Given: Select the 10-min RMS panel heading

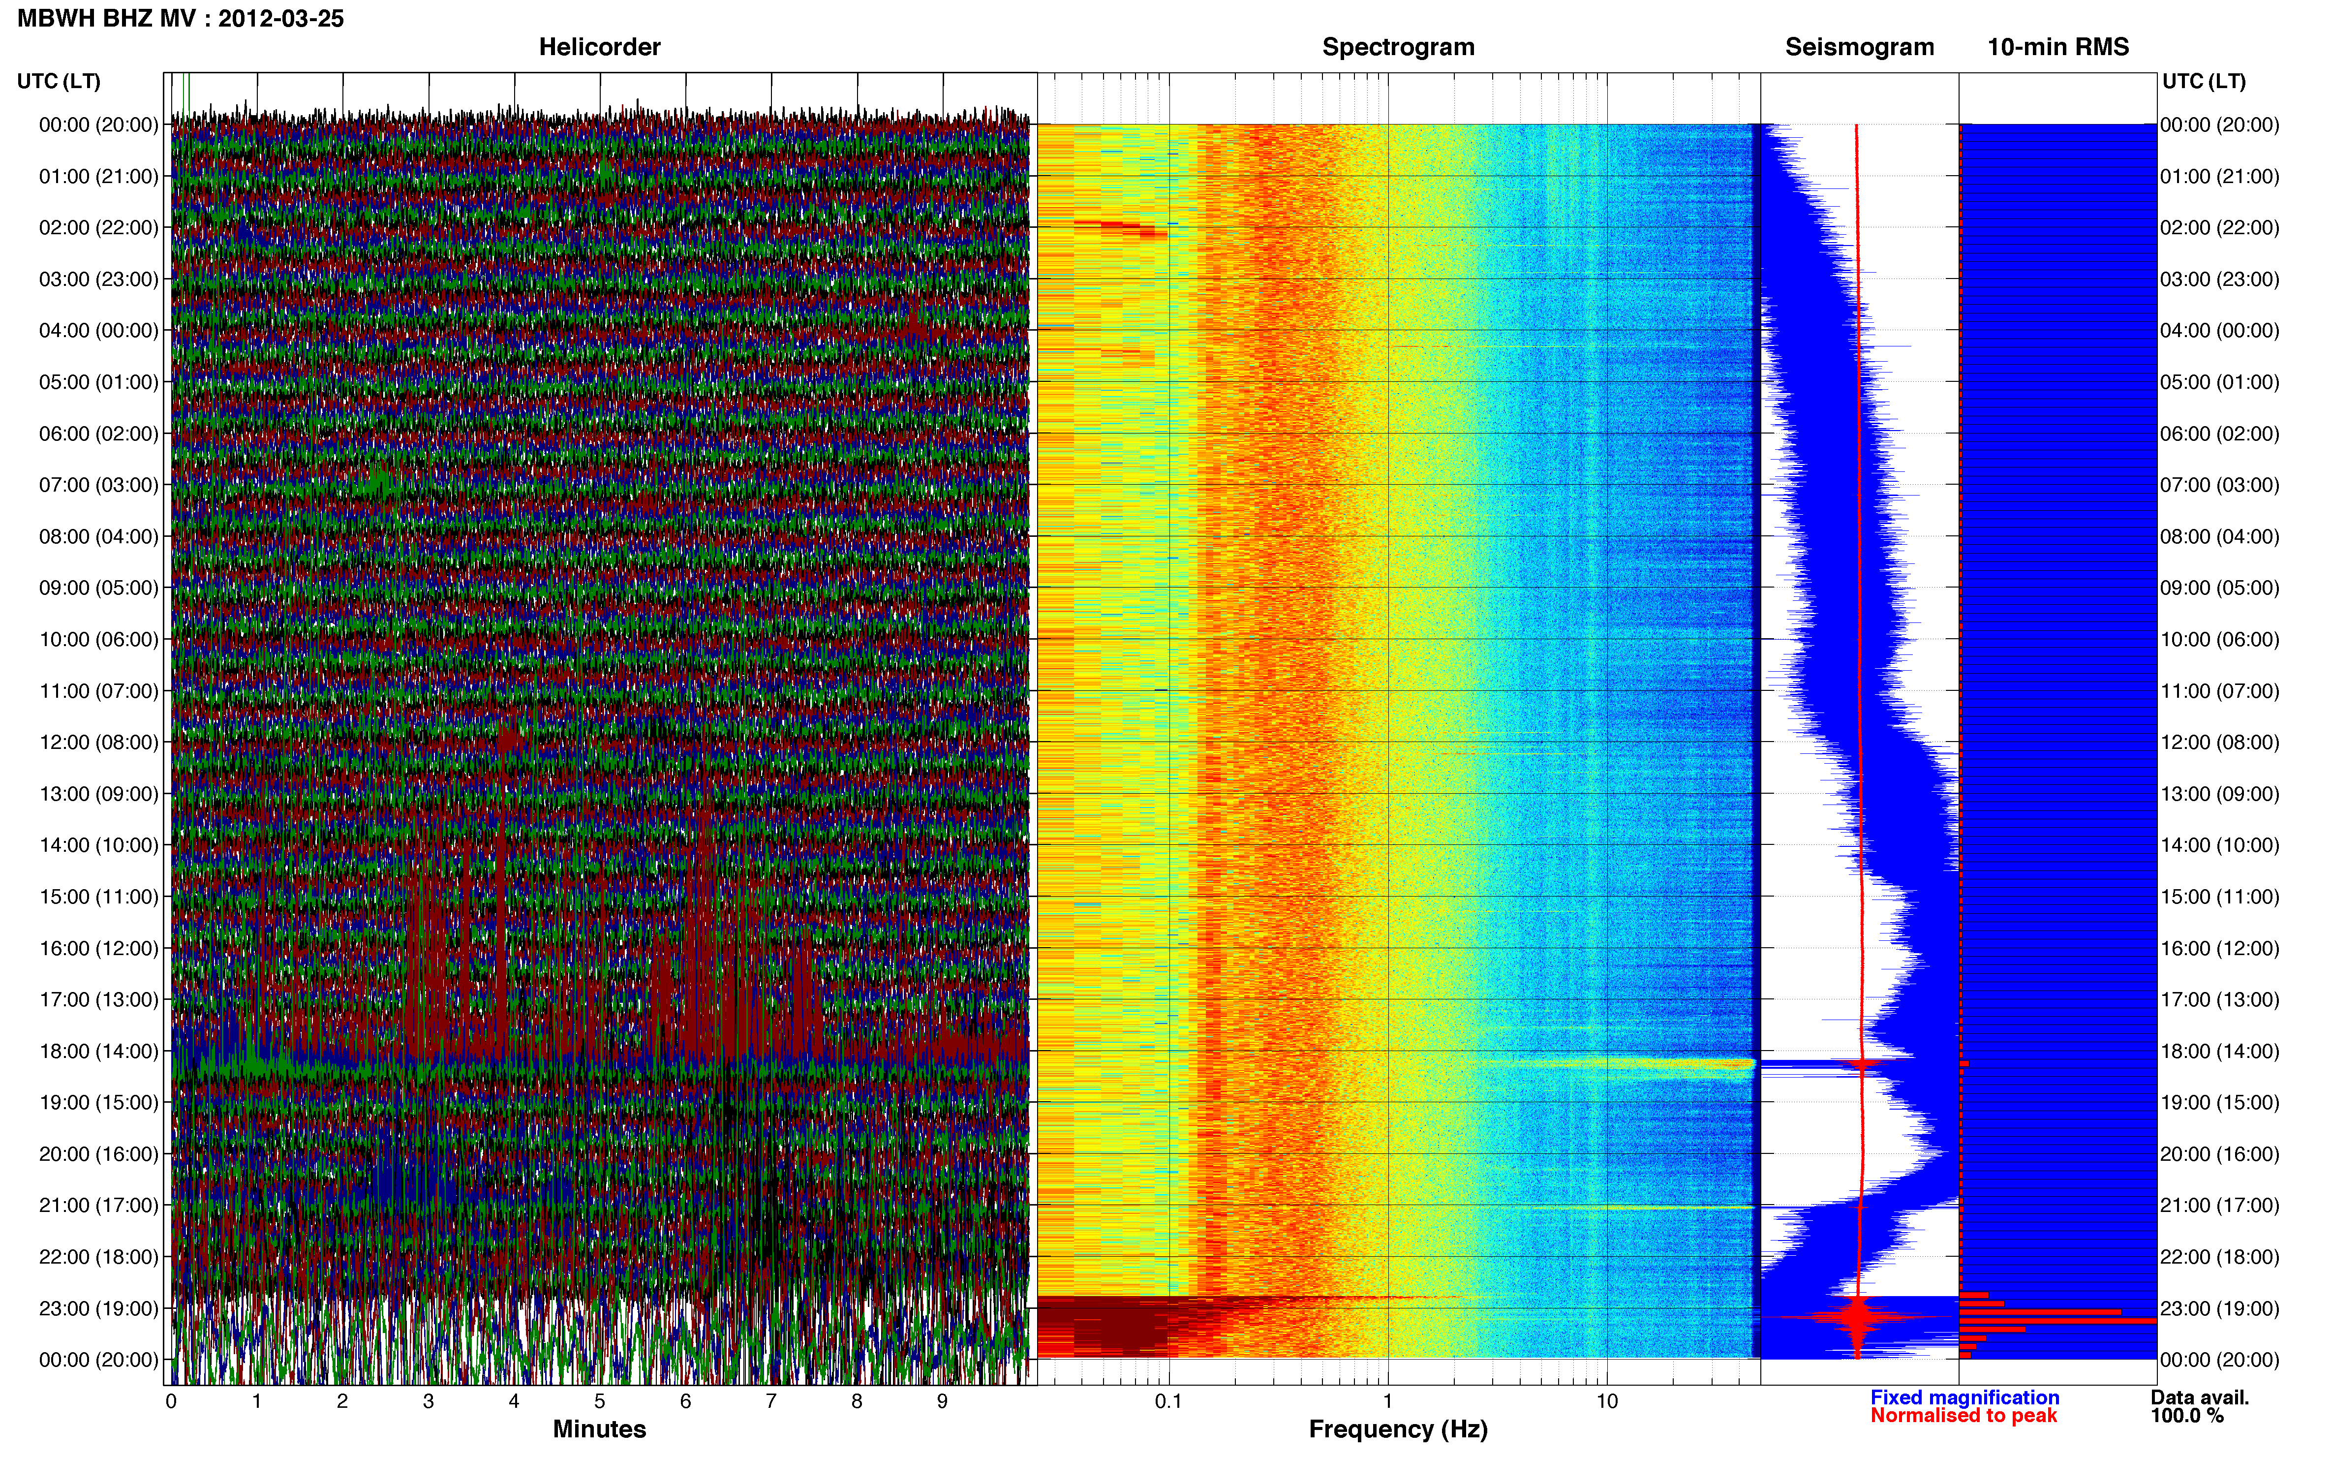Looking at the screenshot, I should tap(2058, 47).
